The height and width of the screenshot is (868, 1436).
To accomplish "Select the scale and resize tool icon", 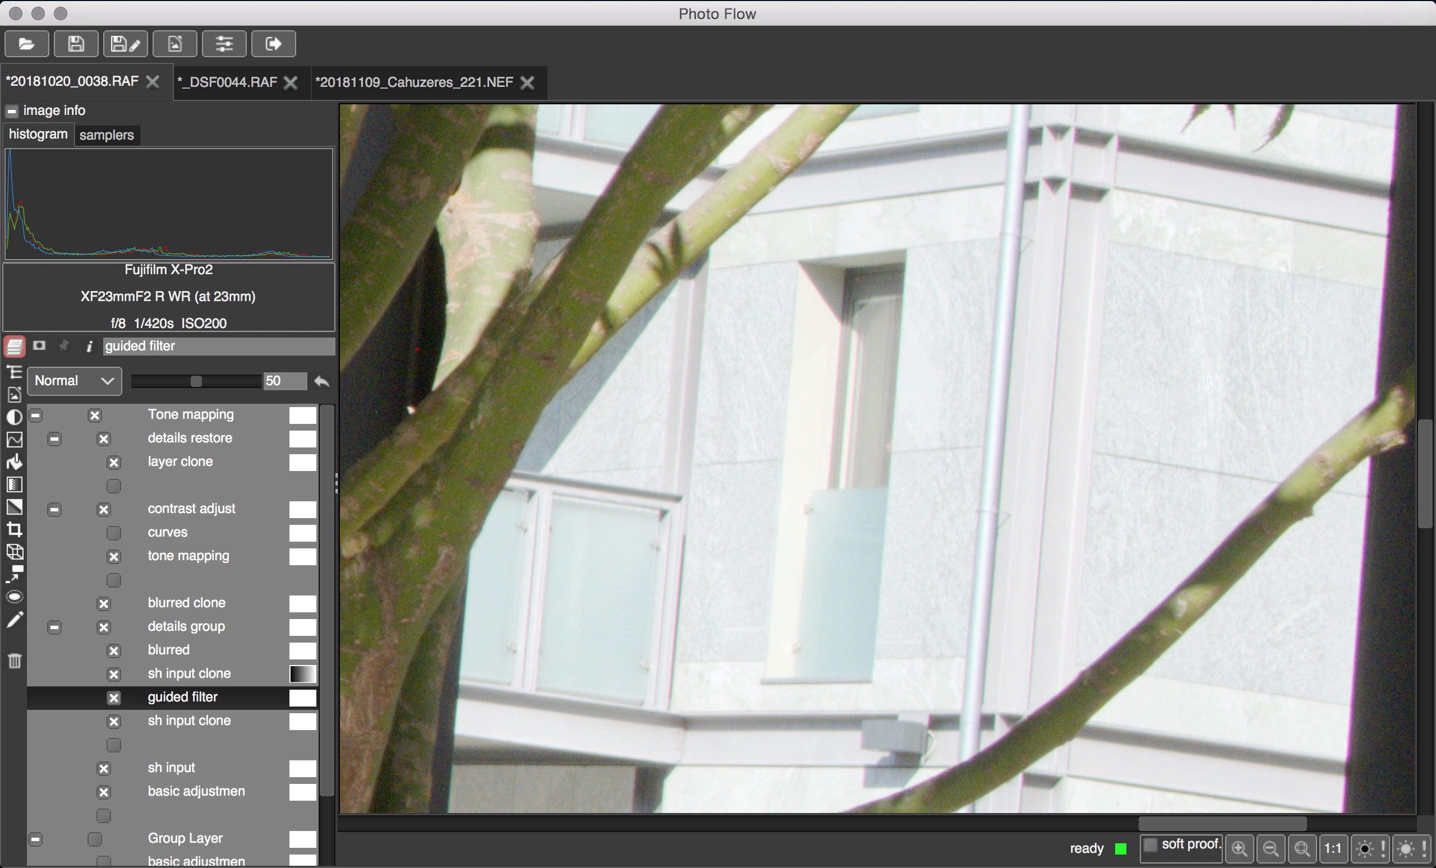I will (15, 574).
